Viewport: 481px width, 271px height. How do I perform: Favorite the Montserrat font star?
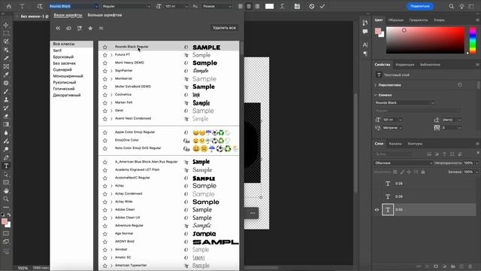[x=105, y=79]
